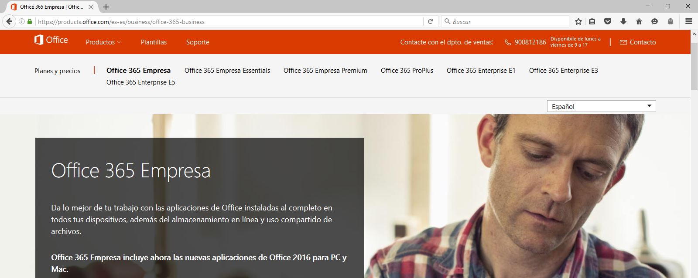The image size is (698, 278).
Task: Click 'Contacte con el dpto. de ventas' text
Action: (447, 42)
